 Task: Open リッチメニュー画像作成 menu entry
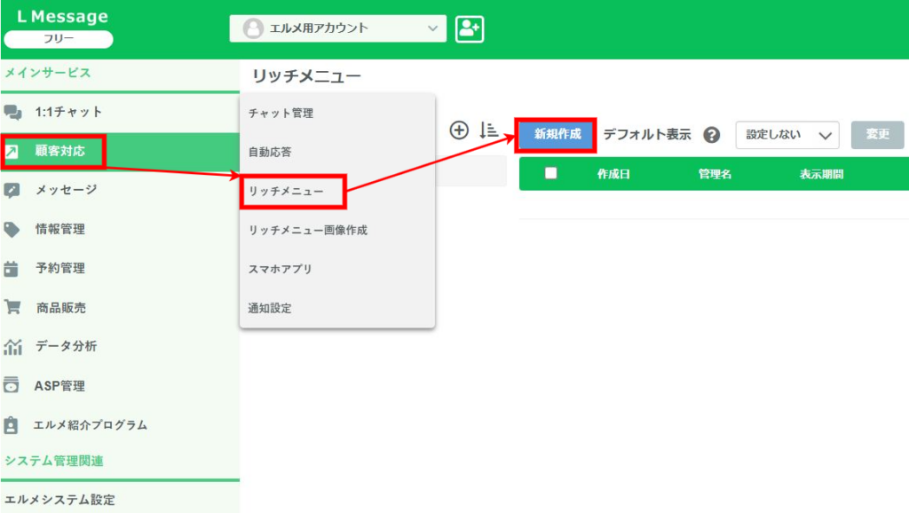307,230
